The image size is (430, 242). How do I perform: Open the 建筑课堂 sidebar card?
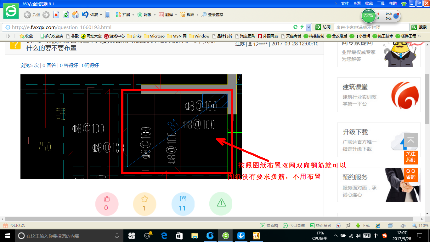click(x=379, y=95)
